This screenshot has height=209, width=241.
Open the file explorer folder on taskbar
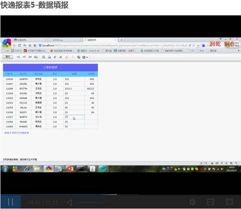[x=38, y=169]
